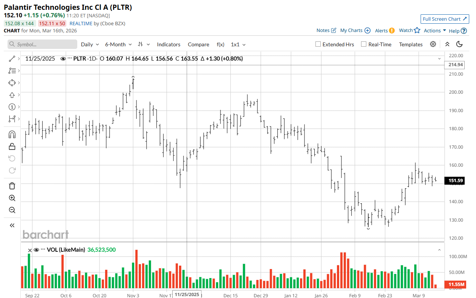Click the 151.59 last price label
This screenshot has height=298, width=476.
pyautogui.click(x=455, y=181)
